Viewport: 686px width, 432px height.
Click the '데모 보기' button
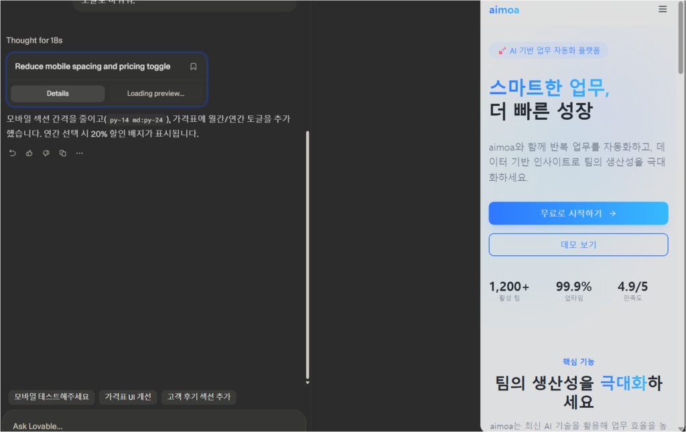pos(578,244)
